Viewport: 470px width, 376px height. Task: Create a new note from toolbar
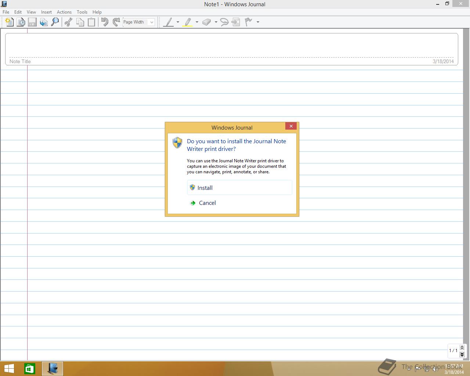click(9, 22)
